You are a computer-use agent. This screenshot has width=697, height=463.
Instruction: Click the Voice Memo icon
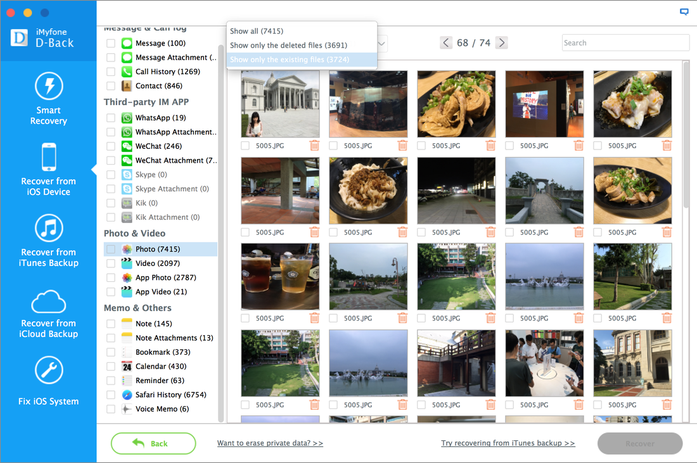127,409
